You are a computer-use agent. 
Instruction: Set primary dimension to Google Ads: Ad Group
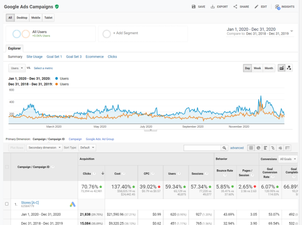point(100,139)
